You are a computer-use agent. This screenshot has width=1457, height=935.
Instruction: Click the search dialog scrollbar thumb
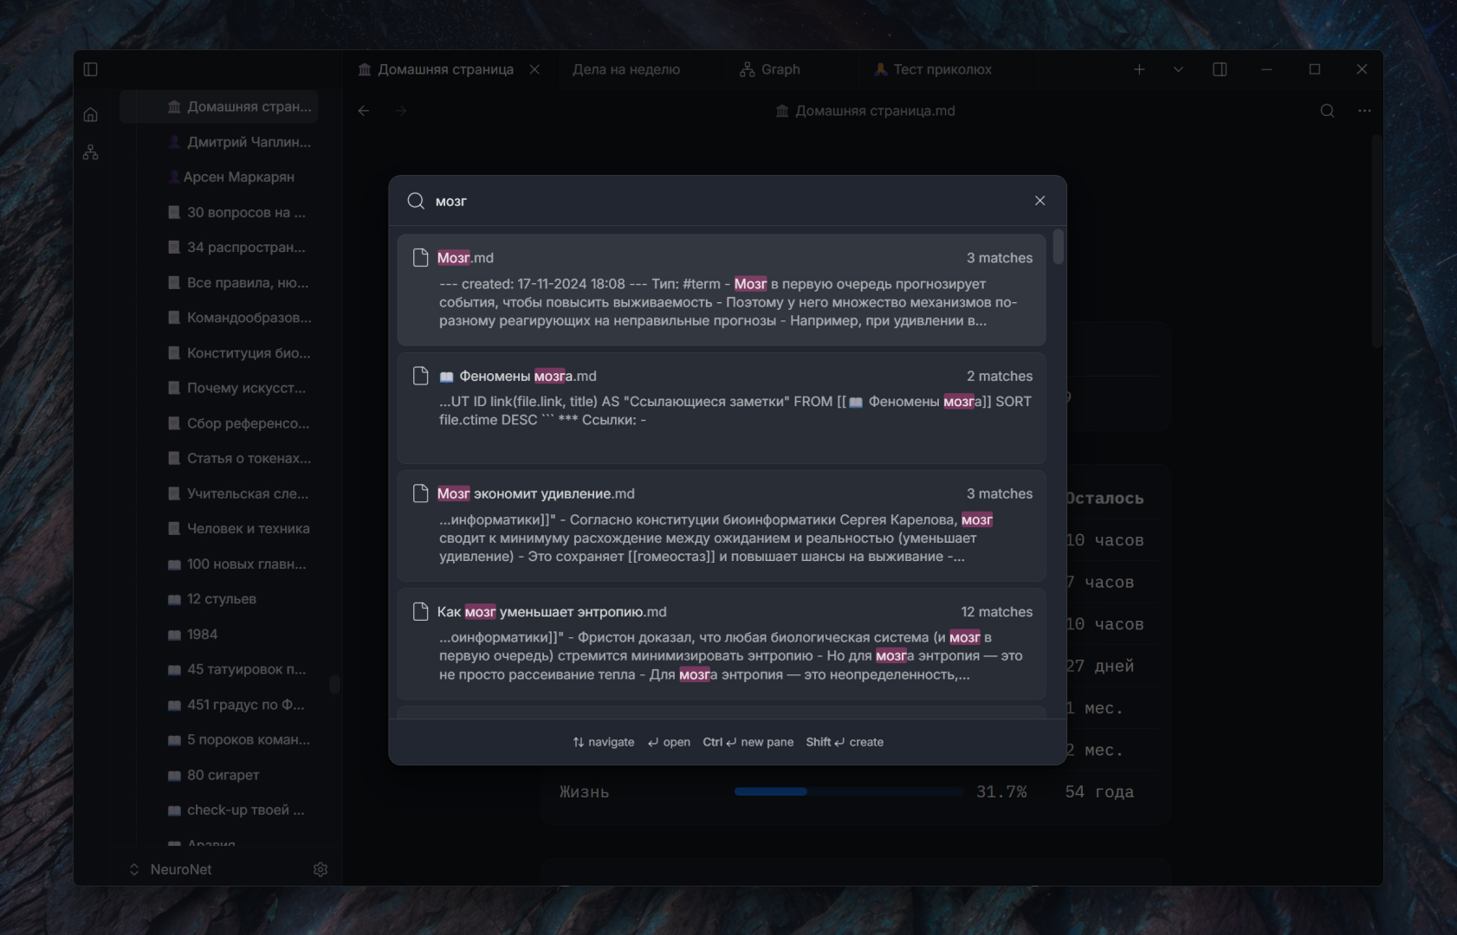point(1059,247)
